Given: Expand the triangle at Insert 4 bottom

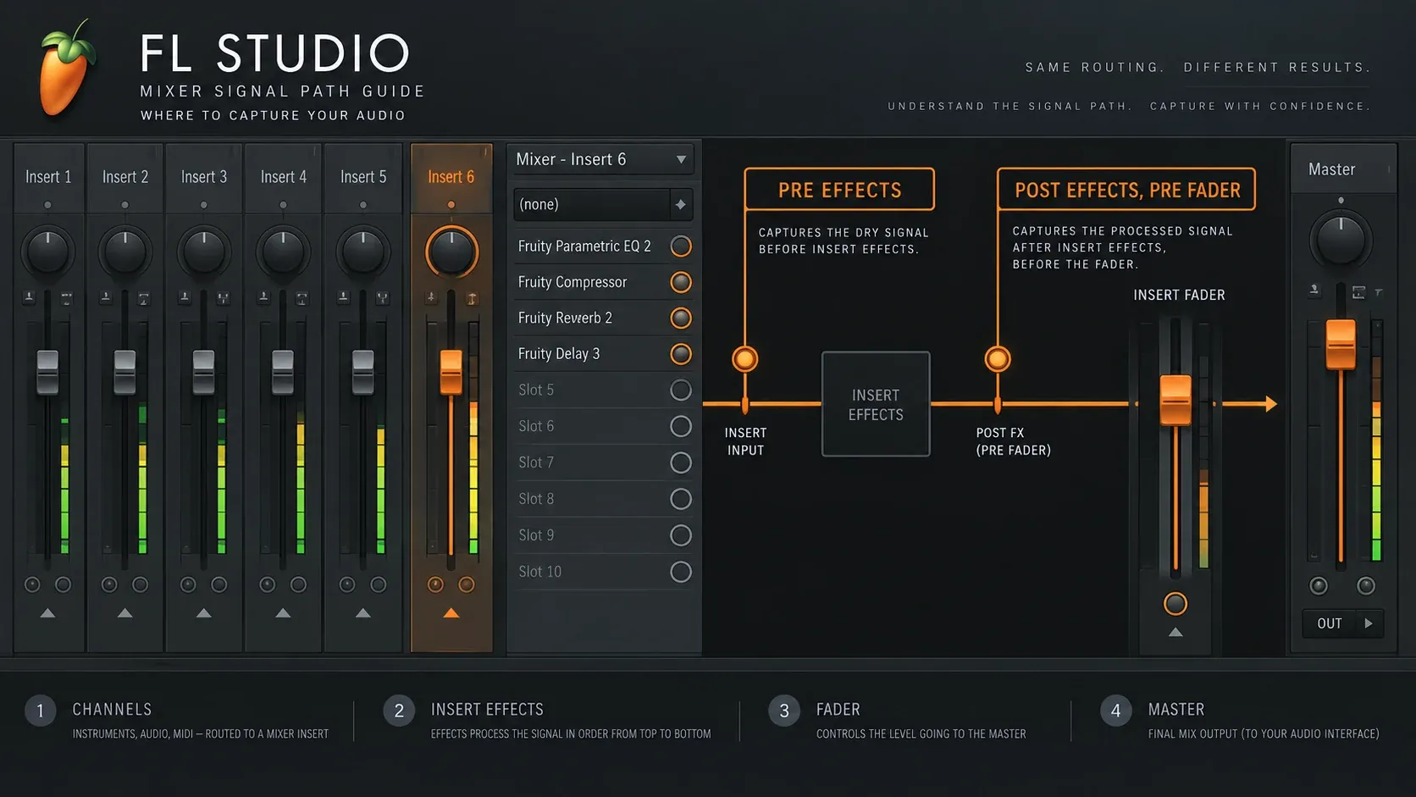Looking at the screenshot, I should [x=283, y=613].
